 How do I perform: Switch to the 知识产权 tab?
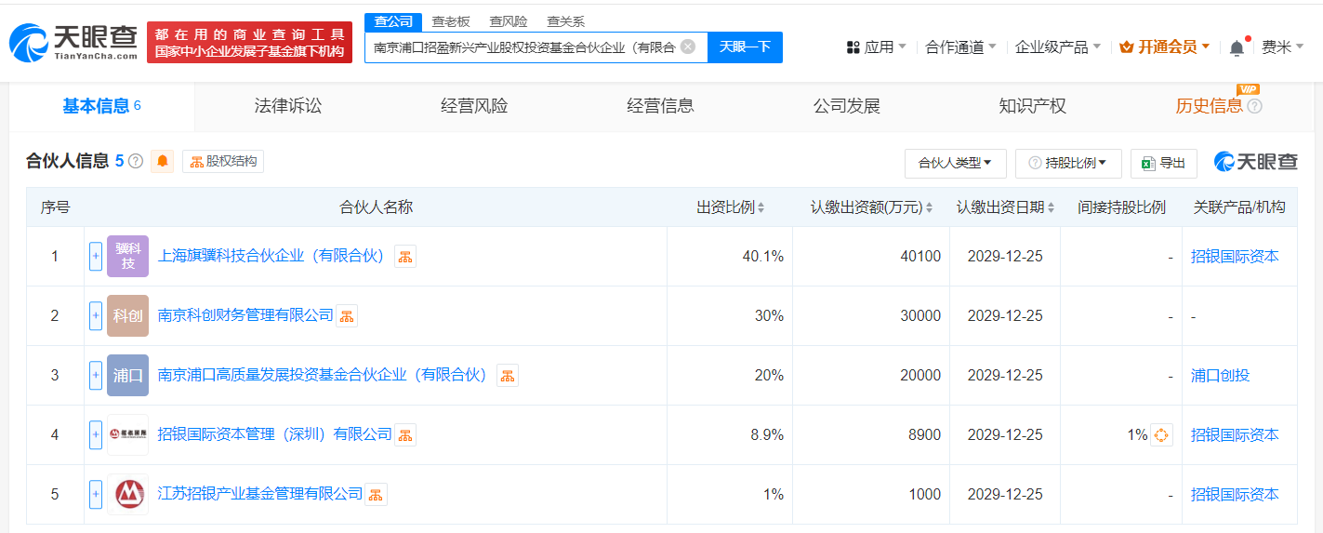pyautogui.click(x=1032, y=106)
